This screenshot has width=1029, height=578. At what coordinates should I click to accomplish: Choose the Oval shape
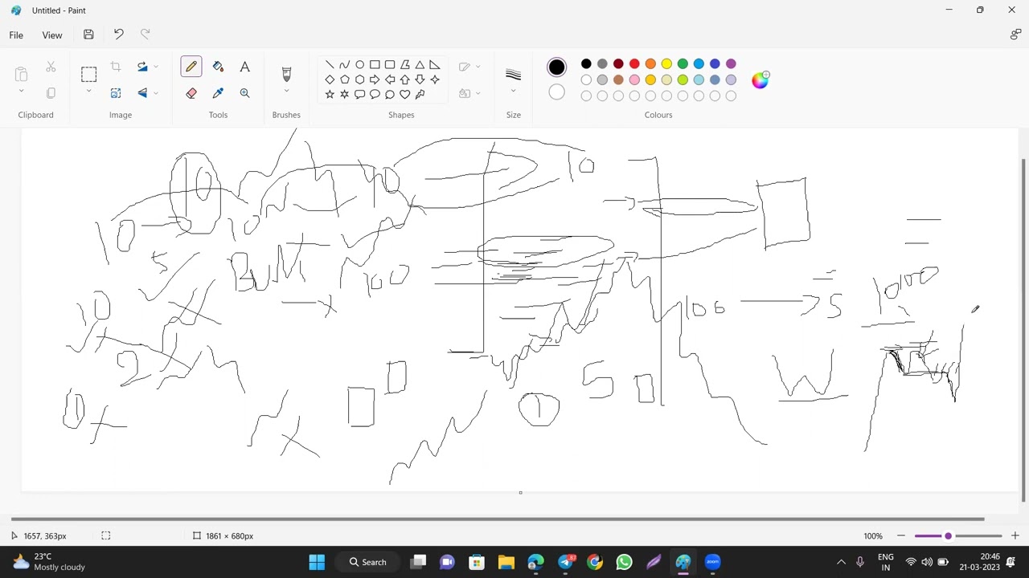coord(359,64)
